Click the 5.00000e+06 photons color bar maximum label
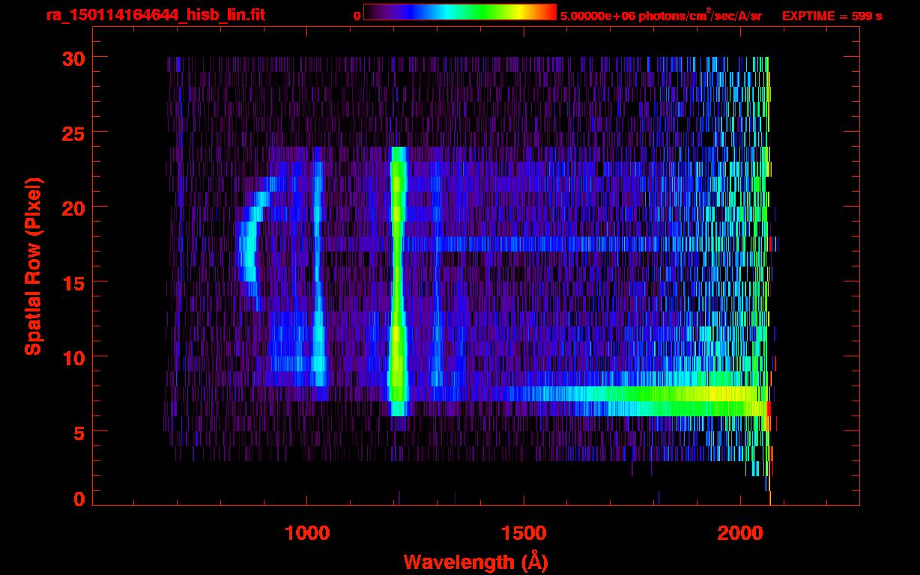Screen dimensions: 920x575 tap(661, 16)
